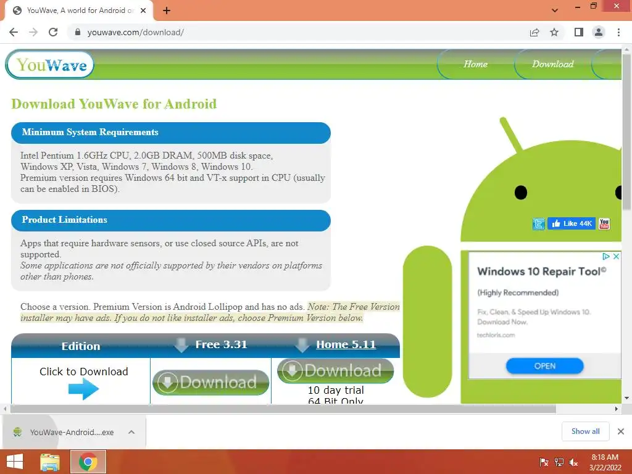Open the Home 5.11 header link
The image size is (632, 474).
pos(346,344)
